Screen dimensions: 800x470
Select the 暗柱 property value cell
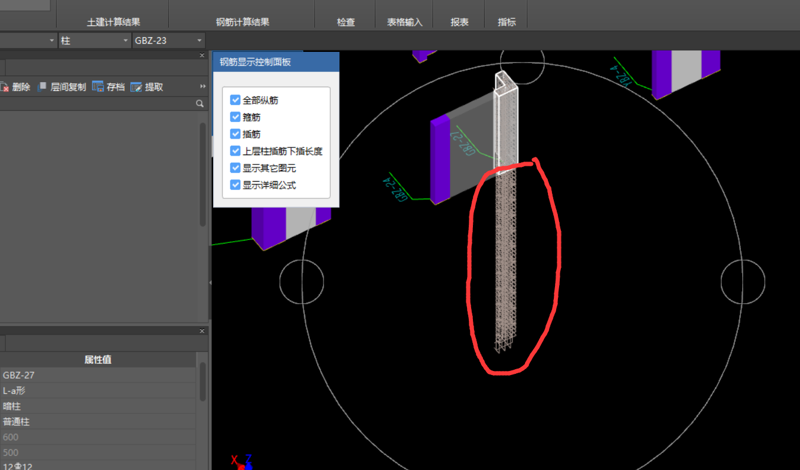click(98, 406)
